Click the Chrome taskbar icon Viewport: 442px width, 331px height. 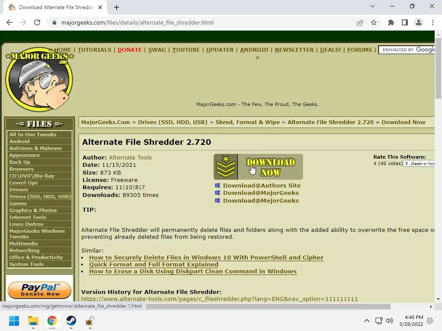point(52,321)
